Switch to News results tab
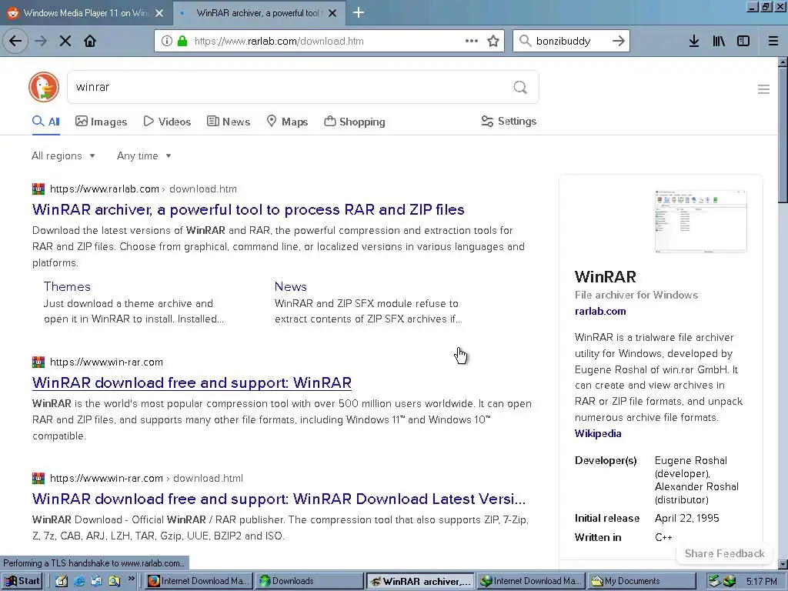The height and width of the screenshot is (591, 788). click(x=229, y=122)
